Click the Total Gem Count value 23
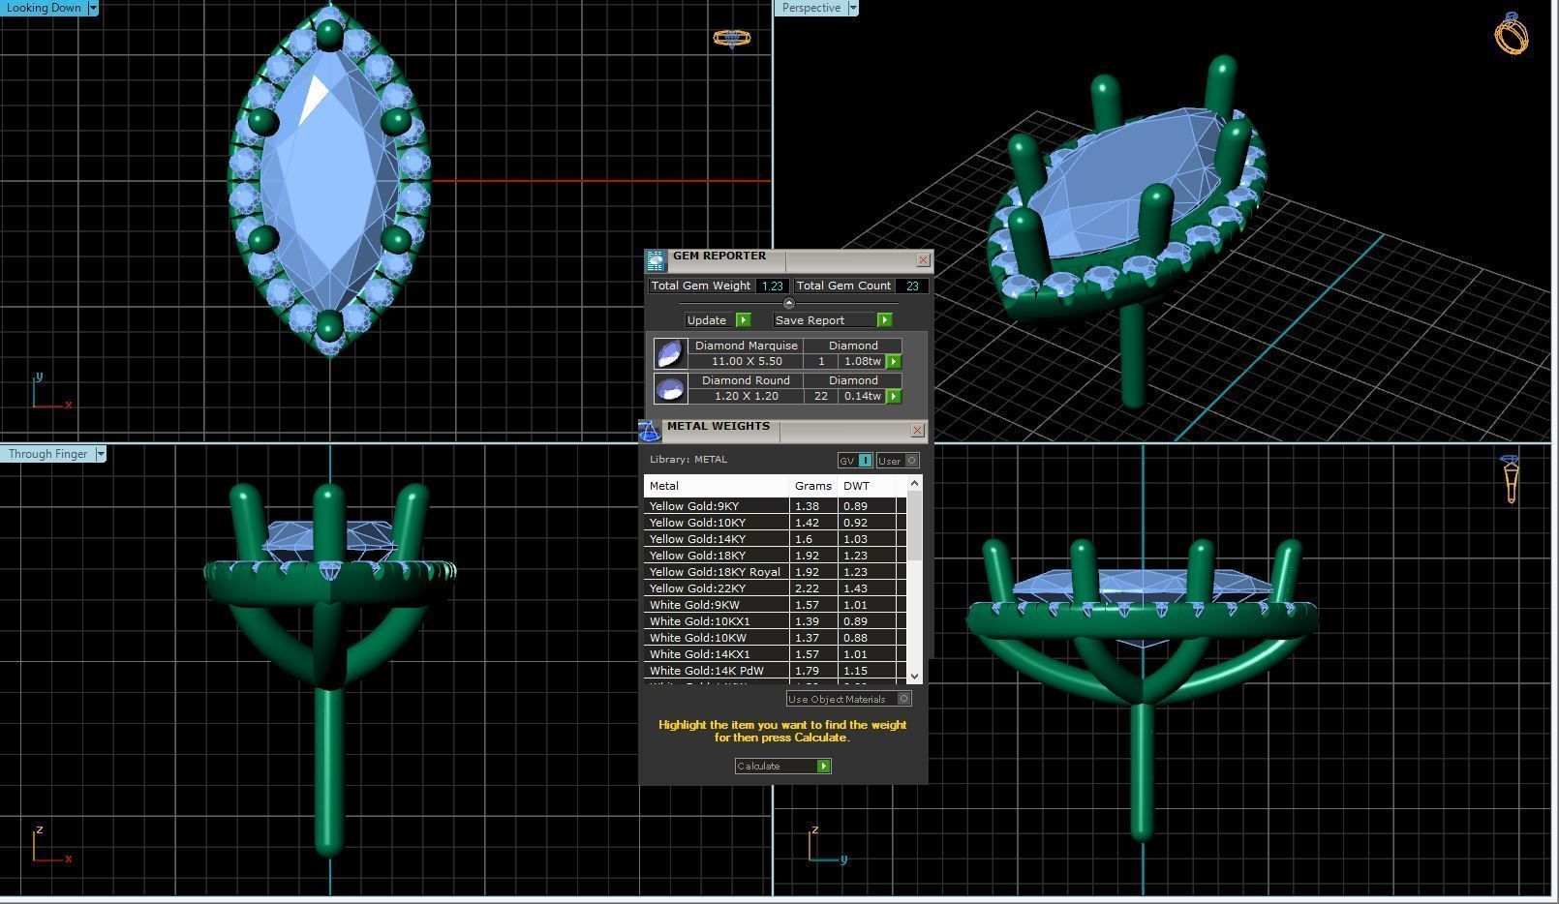This screenshot has height=904, width=1559. [912, 286]
